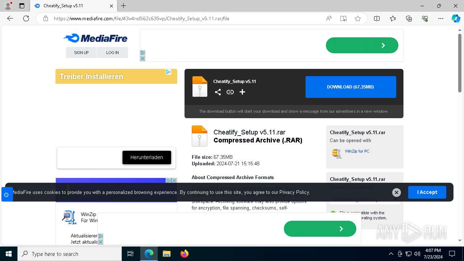Click the AdChoices icon on top ad
Viewport: 464px width, 261px height.
142,53
